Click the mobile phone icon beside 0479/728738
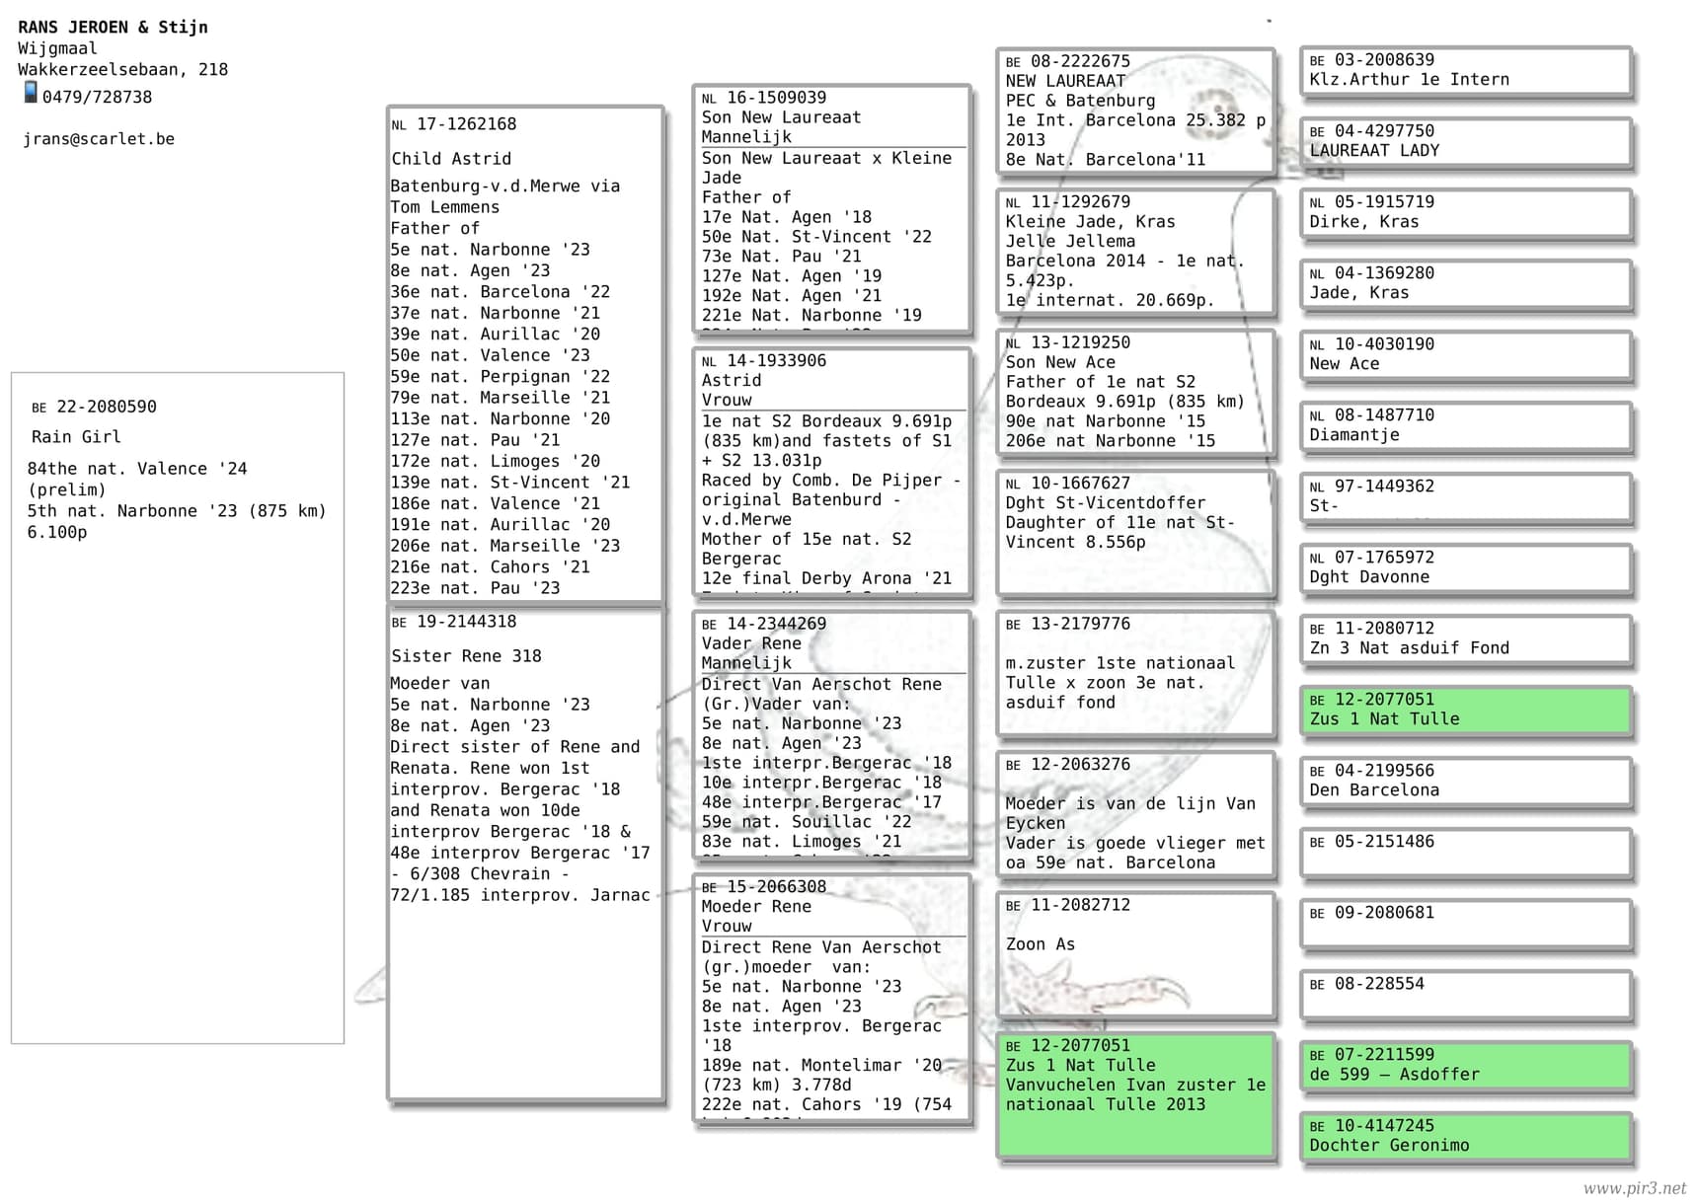 coord(31,93)
